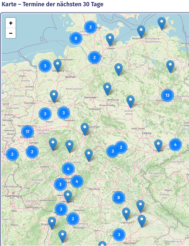Click the pin at Ingolstadt
189x246 pixels.
pyautogui.click(x=126, y=214)
